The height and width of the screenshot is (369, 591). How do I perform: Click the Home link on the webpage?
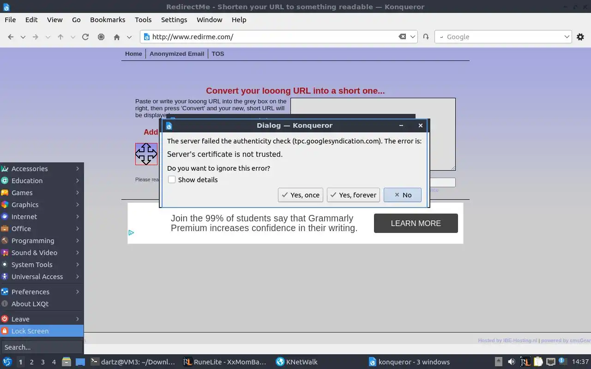pos(133,54)
